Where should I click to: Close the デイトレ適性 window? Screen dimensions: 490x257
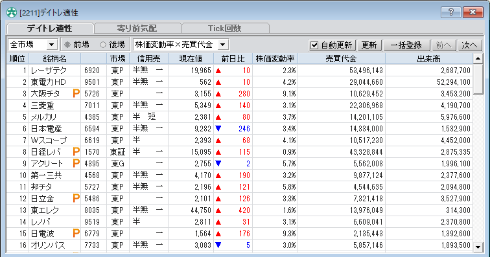coord(472,12)
